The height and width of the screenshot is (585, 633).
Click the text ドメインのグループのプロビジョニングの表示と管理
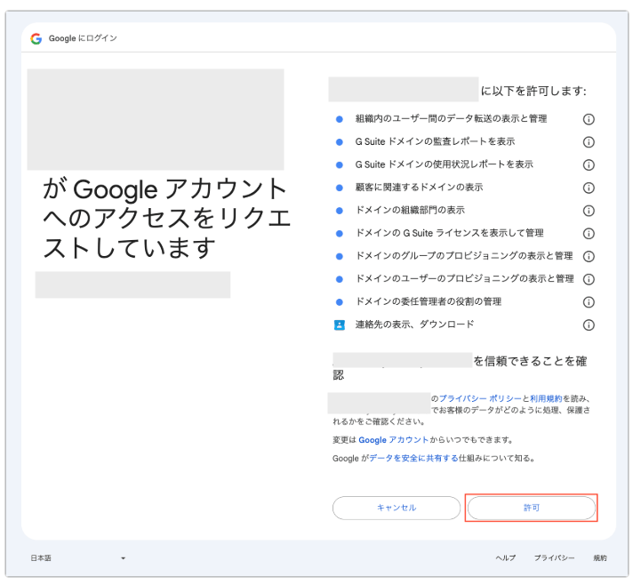click(464, 256)
